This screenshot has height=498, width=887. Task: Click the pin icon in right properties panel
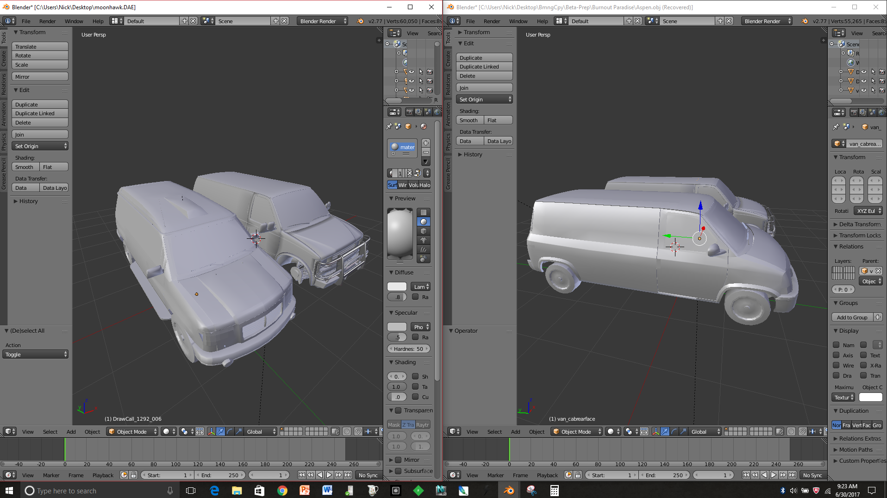(836, 127)
